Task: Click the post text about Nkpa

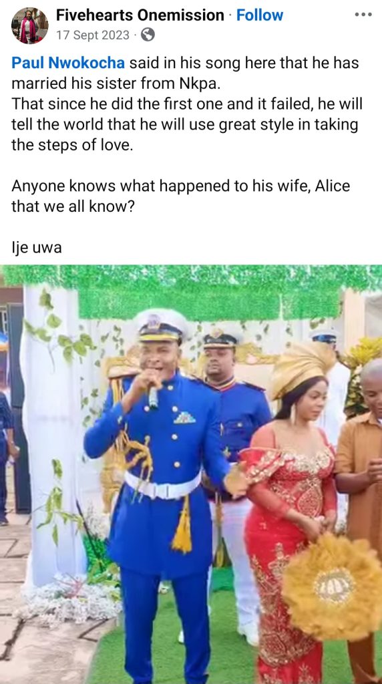Action: pos(185,73)
